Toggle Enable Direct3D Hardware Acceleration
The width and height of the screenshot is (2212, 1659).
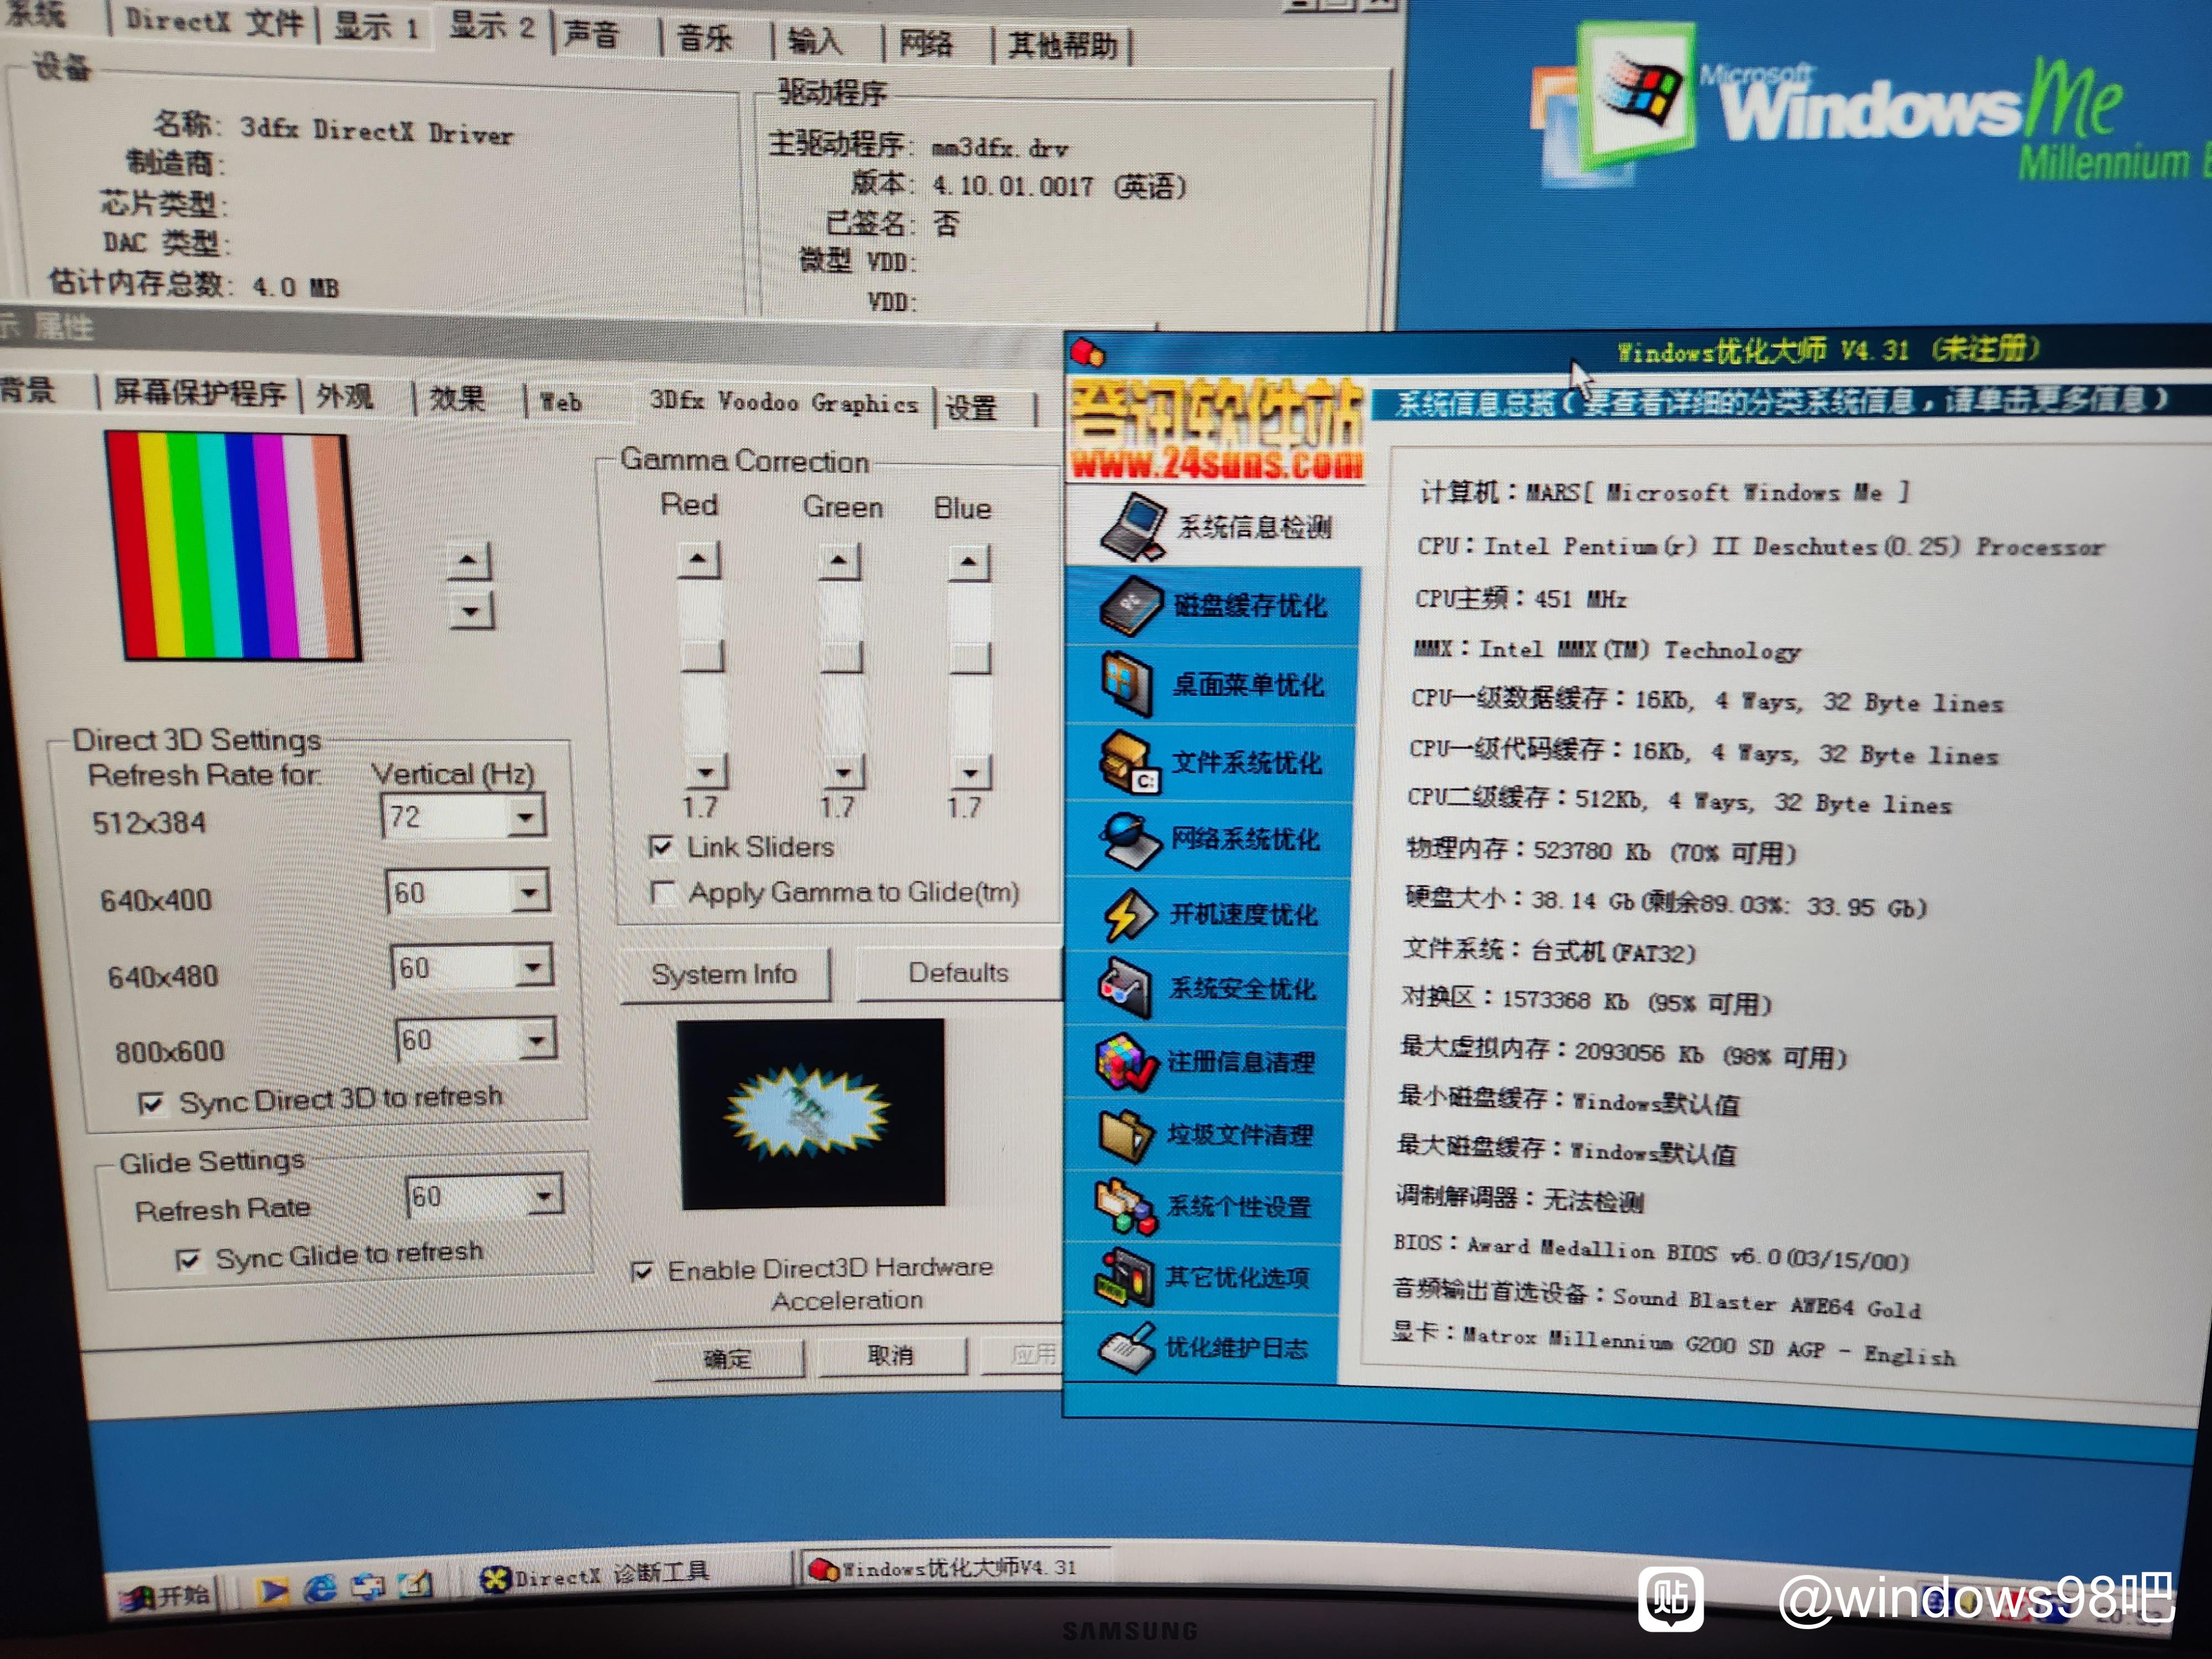[642, 1272]
